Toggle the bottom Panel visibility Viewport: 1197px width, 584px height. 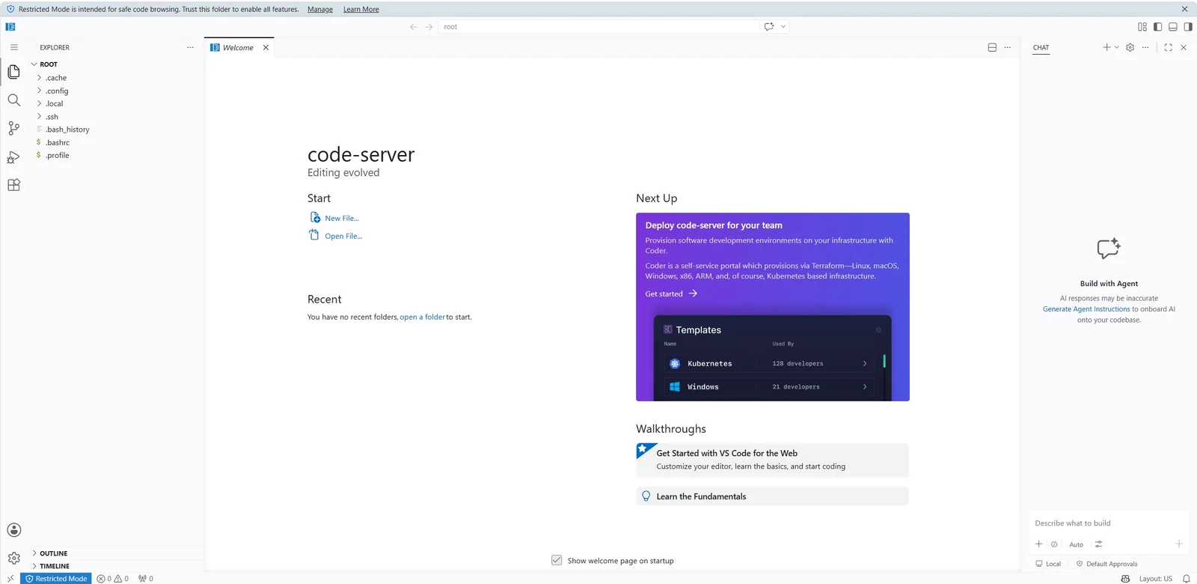[x=1173, y=27]
